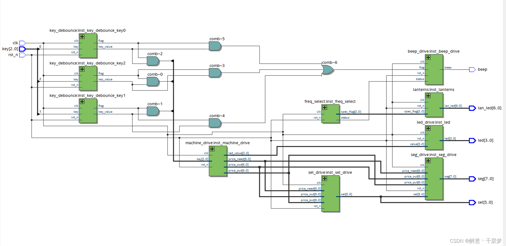
Task: Select the freq_select instance block
Action: coord(330,114)
